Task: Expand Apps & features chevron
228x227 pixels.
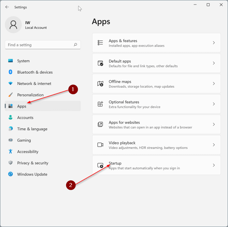Action: point(214,43)
